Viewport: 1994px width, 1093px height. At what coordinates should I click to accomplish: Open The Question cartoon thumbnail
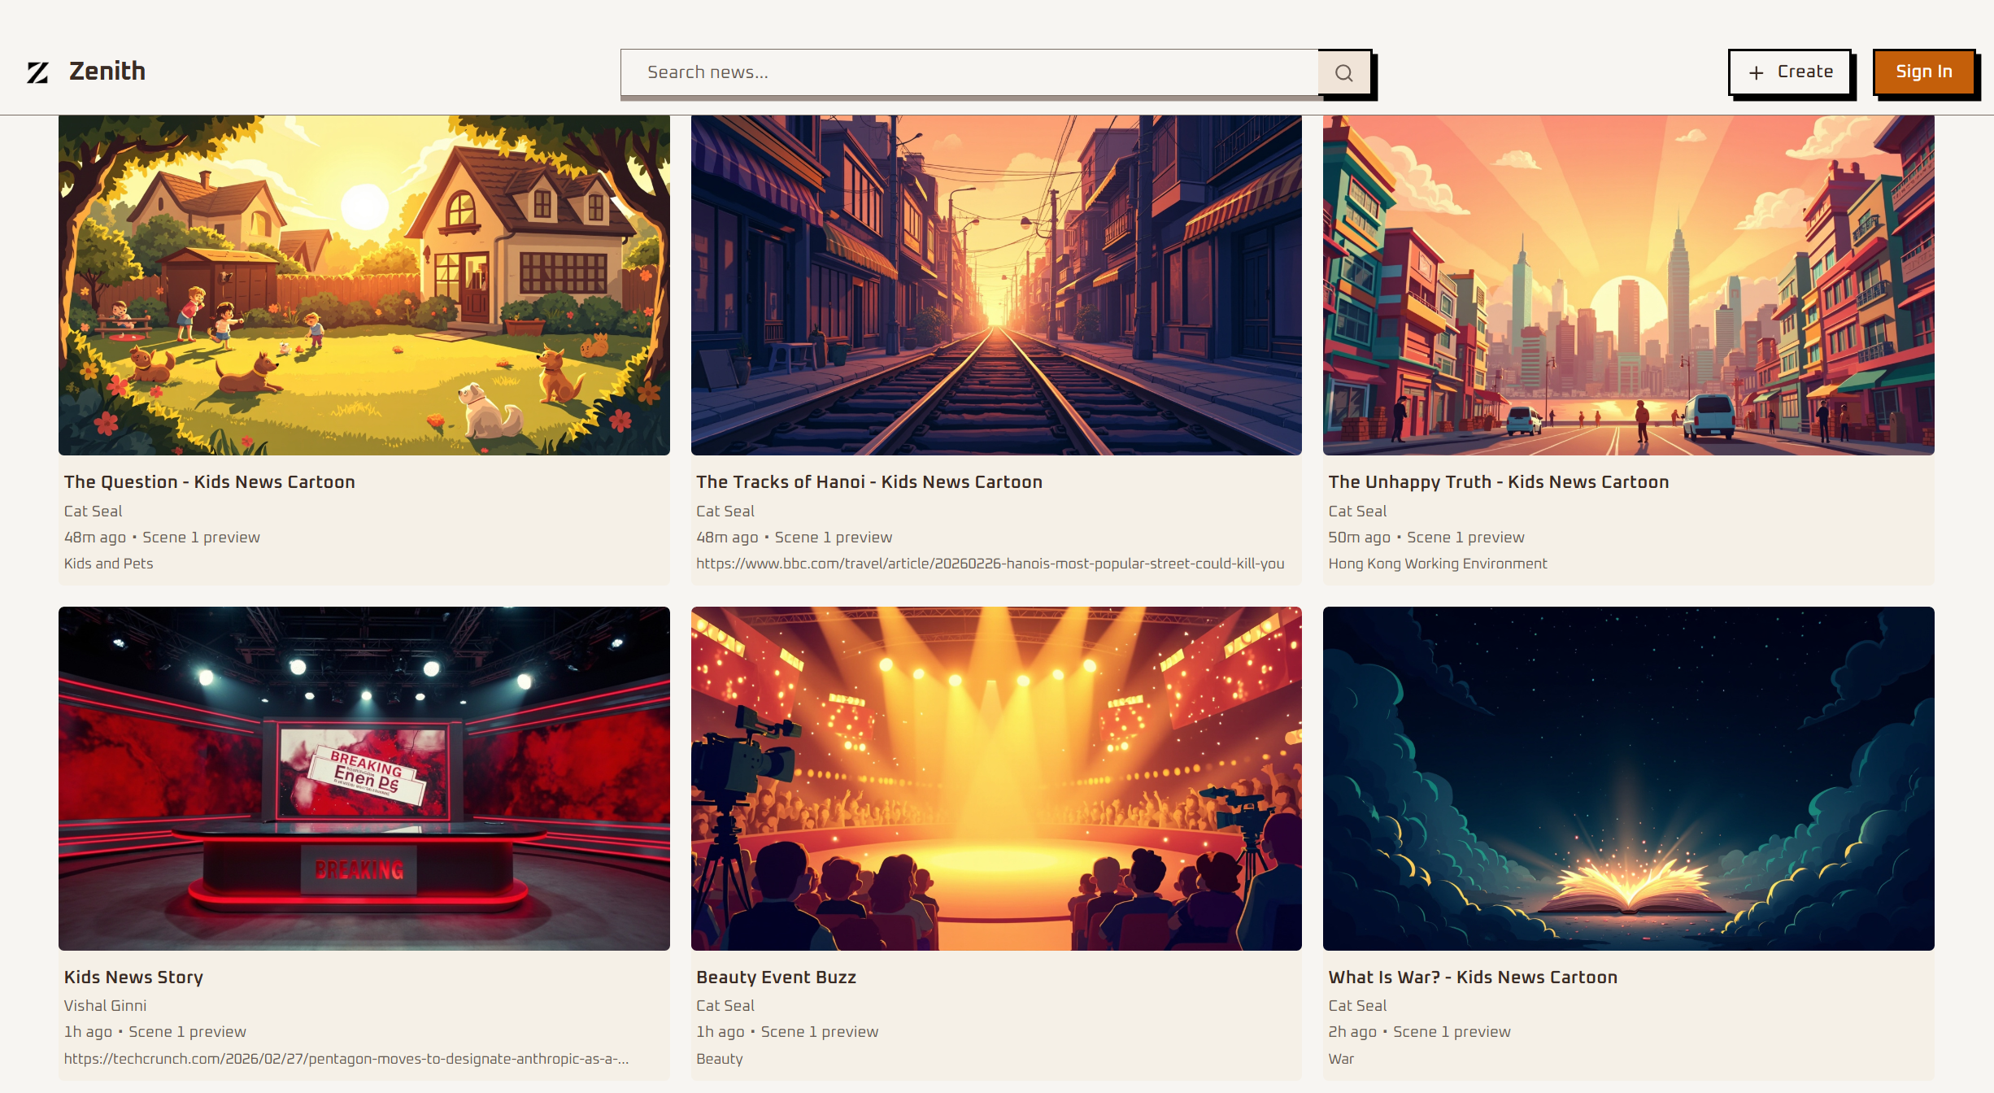point(364,285)
